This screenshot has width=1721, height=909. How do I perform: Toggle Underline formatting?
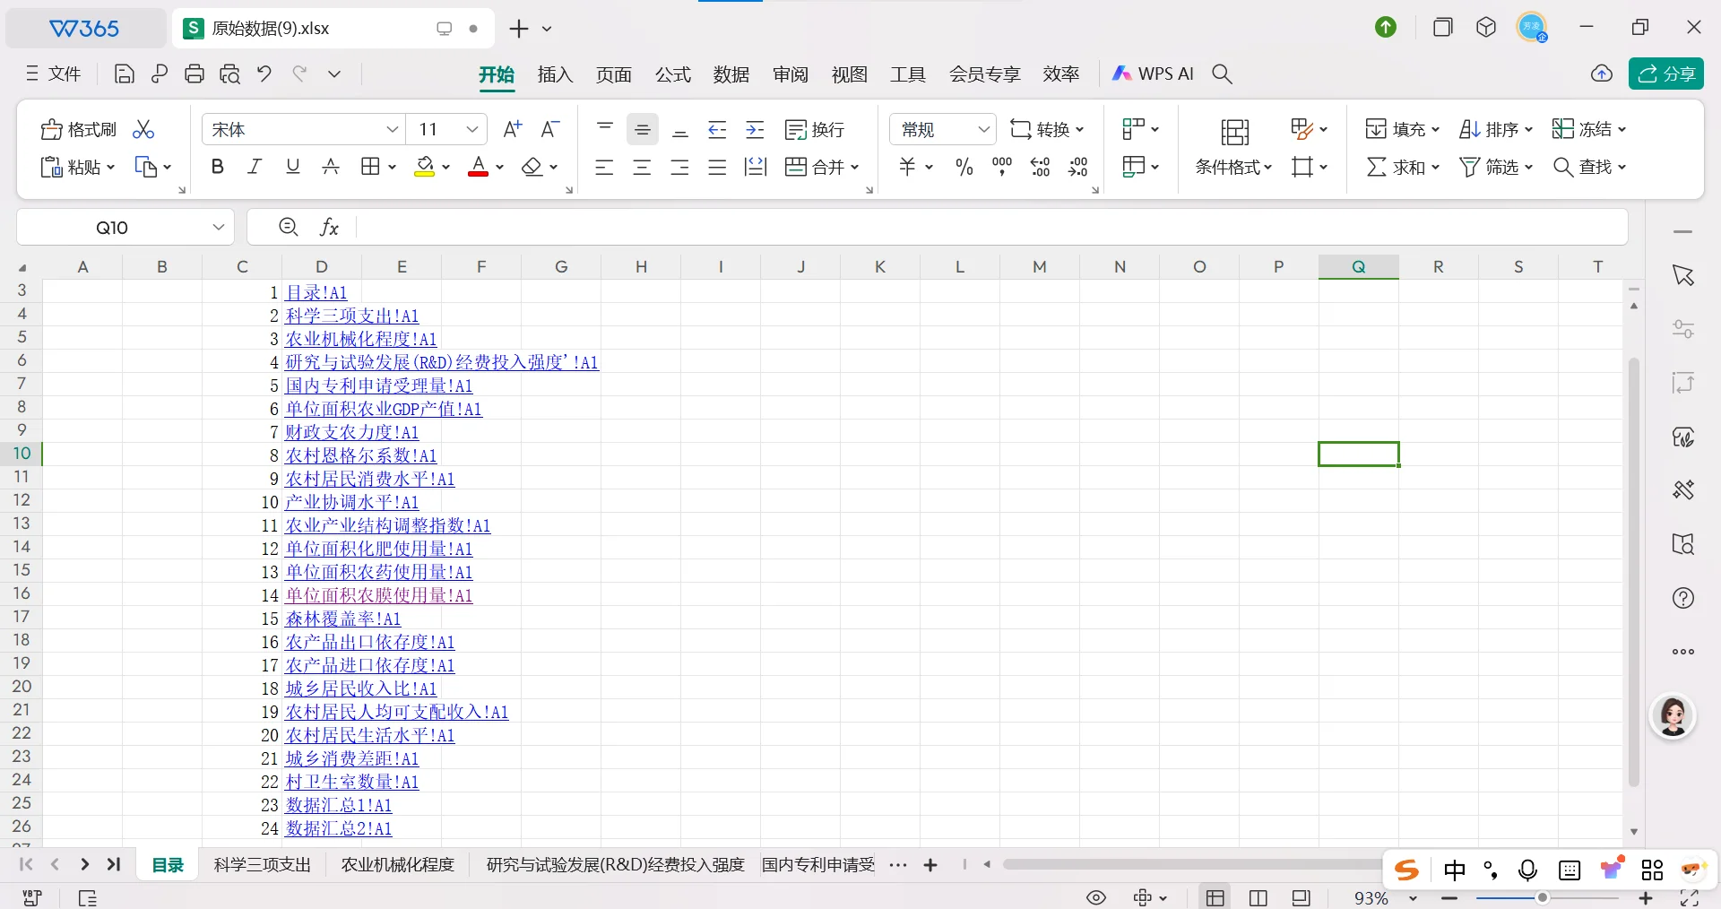pos(292,167)
